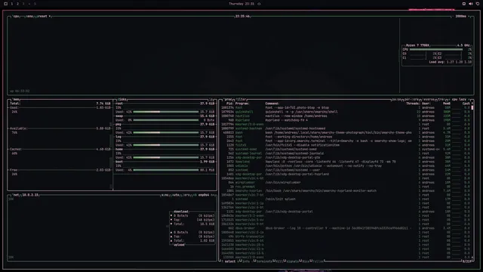
Task: Click the Program column header
Action: (242, 104)
